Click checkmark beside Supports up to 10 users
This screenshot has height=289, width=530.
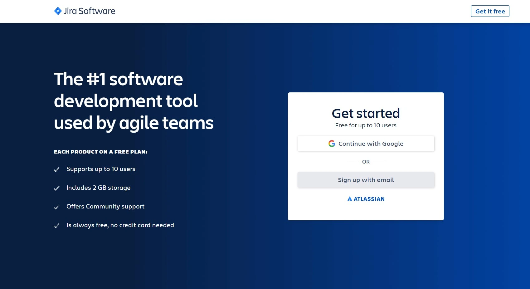point(56,169)
